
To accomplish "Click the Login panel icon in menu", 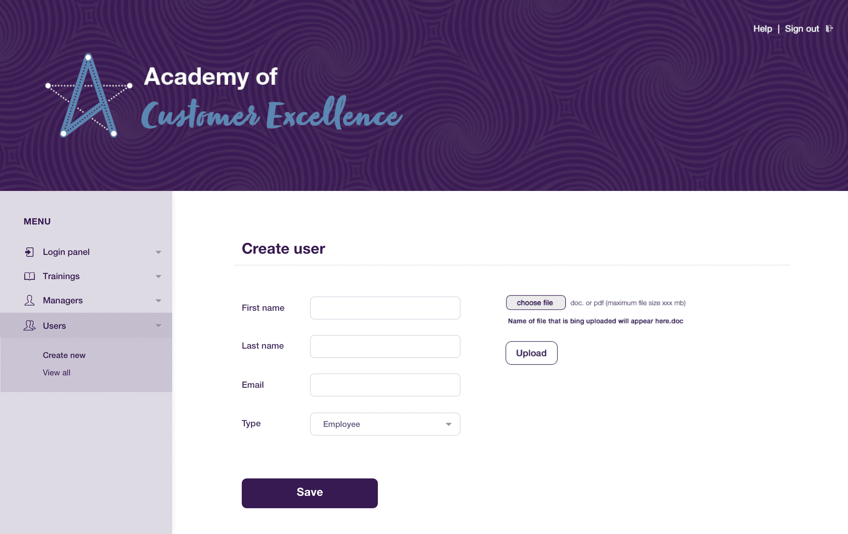I will (30, 252).
